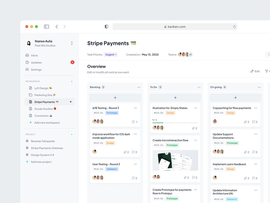Toggle the Validation tag on User Testing card
The width and height of the screenshot is (270, 203).
click(x=112, y=169)
